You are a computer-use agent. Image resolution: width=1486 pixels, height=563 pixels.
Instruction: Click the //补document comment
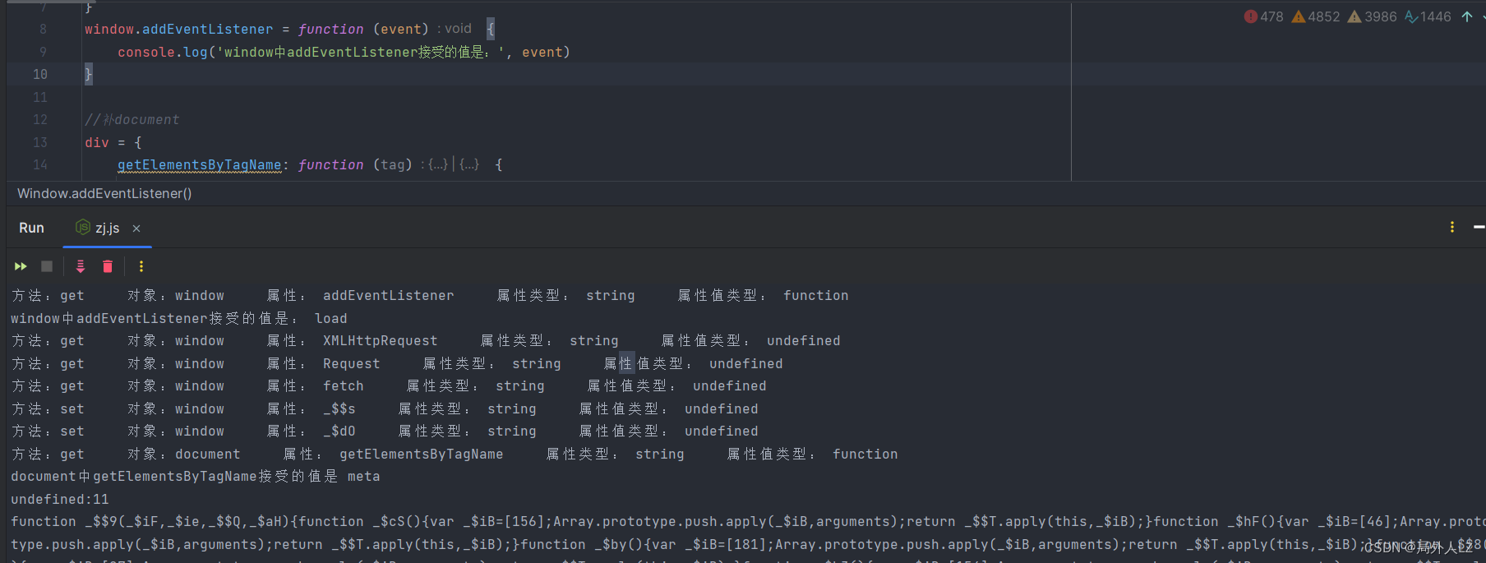[x=132, y=119]
